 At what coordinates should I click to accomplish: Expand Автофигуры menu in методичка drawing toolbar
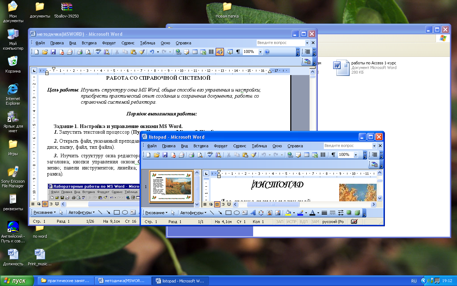(82, 212)
